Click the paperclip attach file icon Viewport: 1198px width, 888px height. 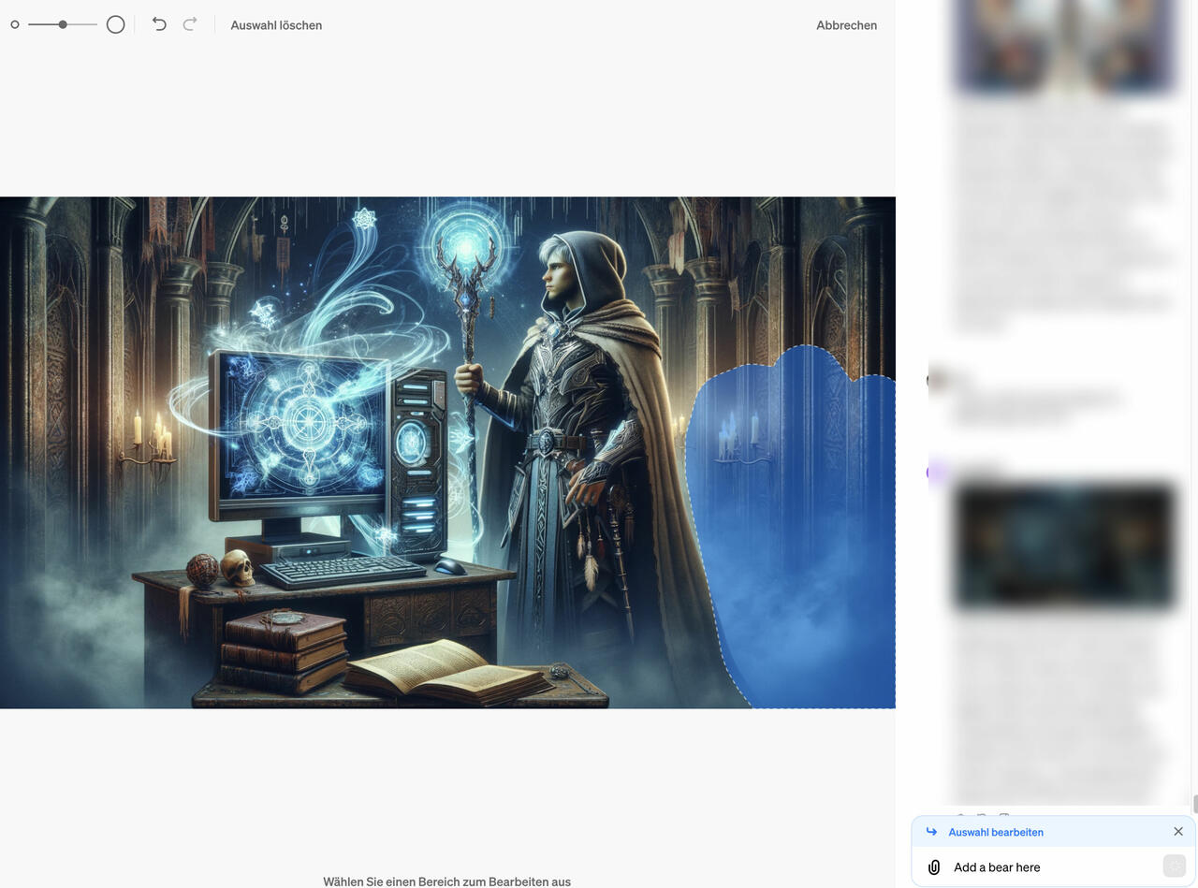[x=933, y=867]
